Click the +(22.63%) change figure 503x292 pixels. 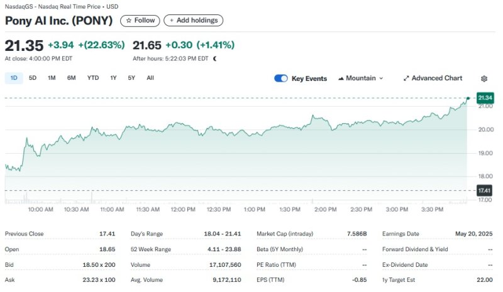[x=101, y=45]
